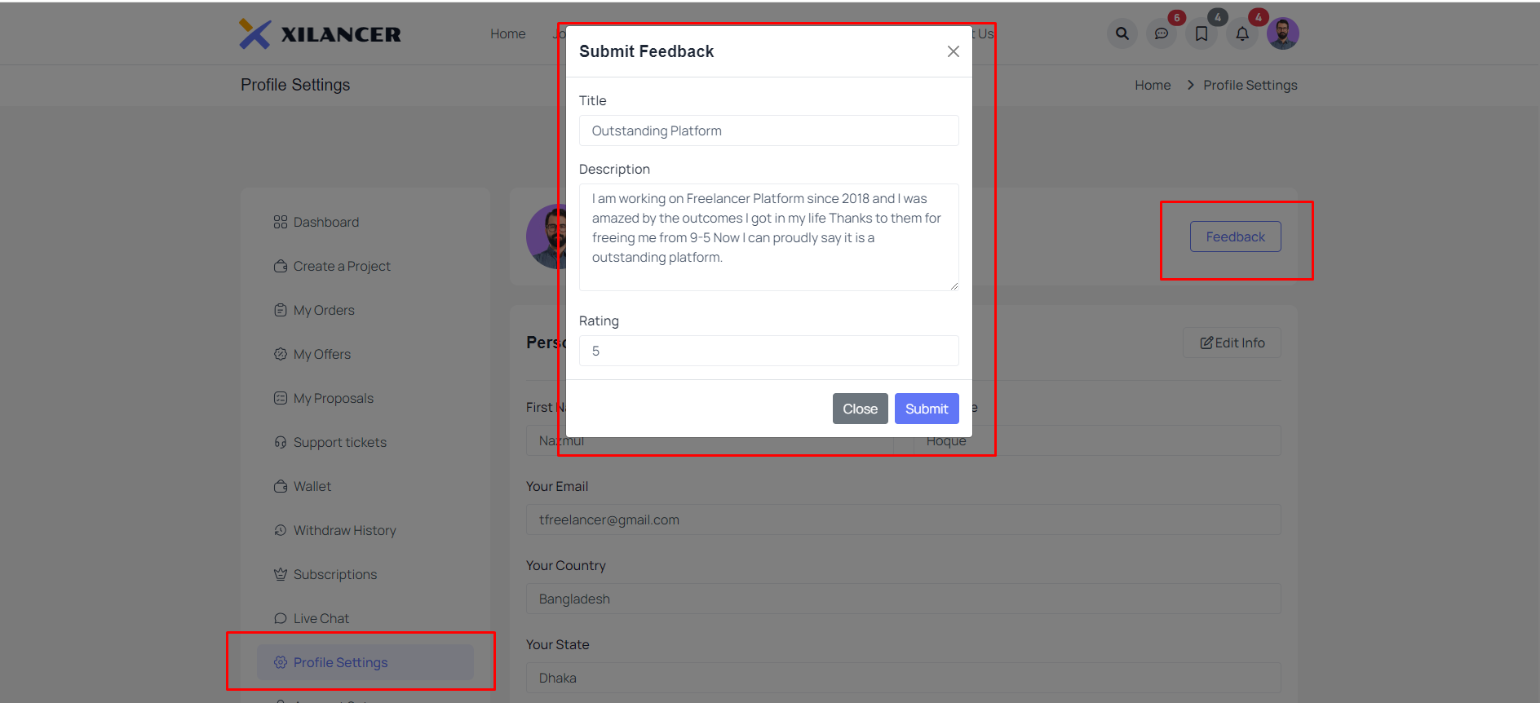Image resolution: width=1540 pixels, height=703 pixels.
Task: Click the Withdraw History icon
Action: 281,530
